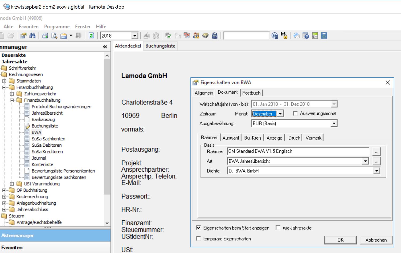Switch to the Postbuch tab
The image size is (401, 253).
point(251,93)
